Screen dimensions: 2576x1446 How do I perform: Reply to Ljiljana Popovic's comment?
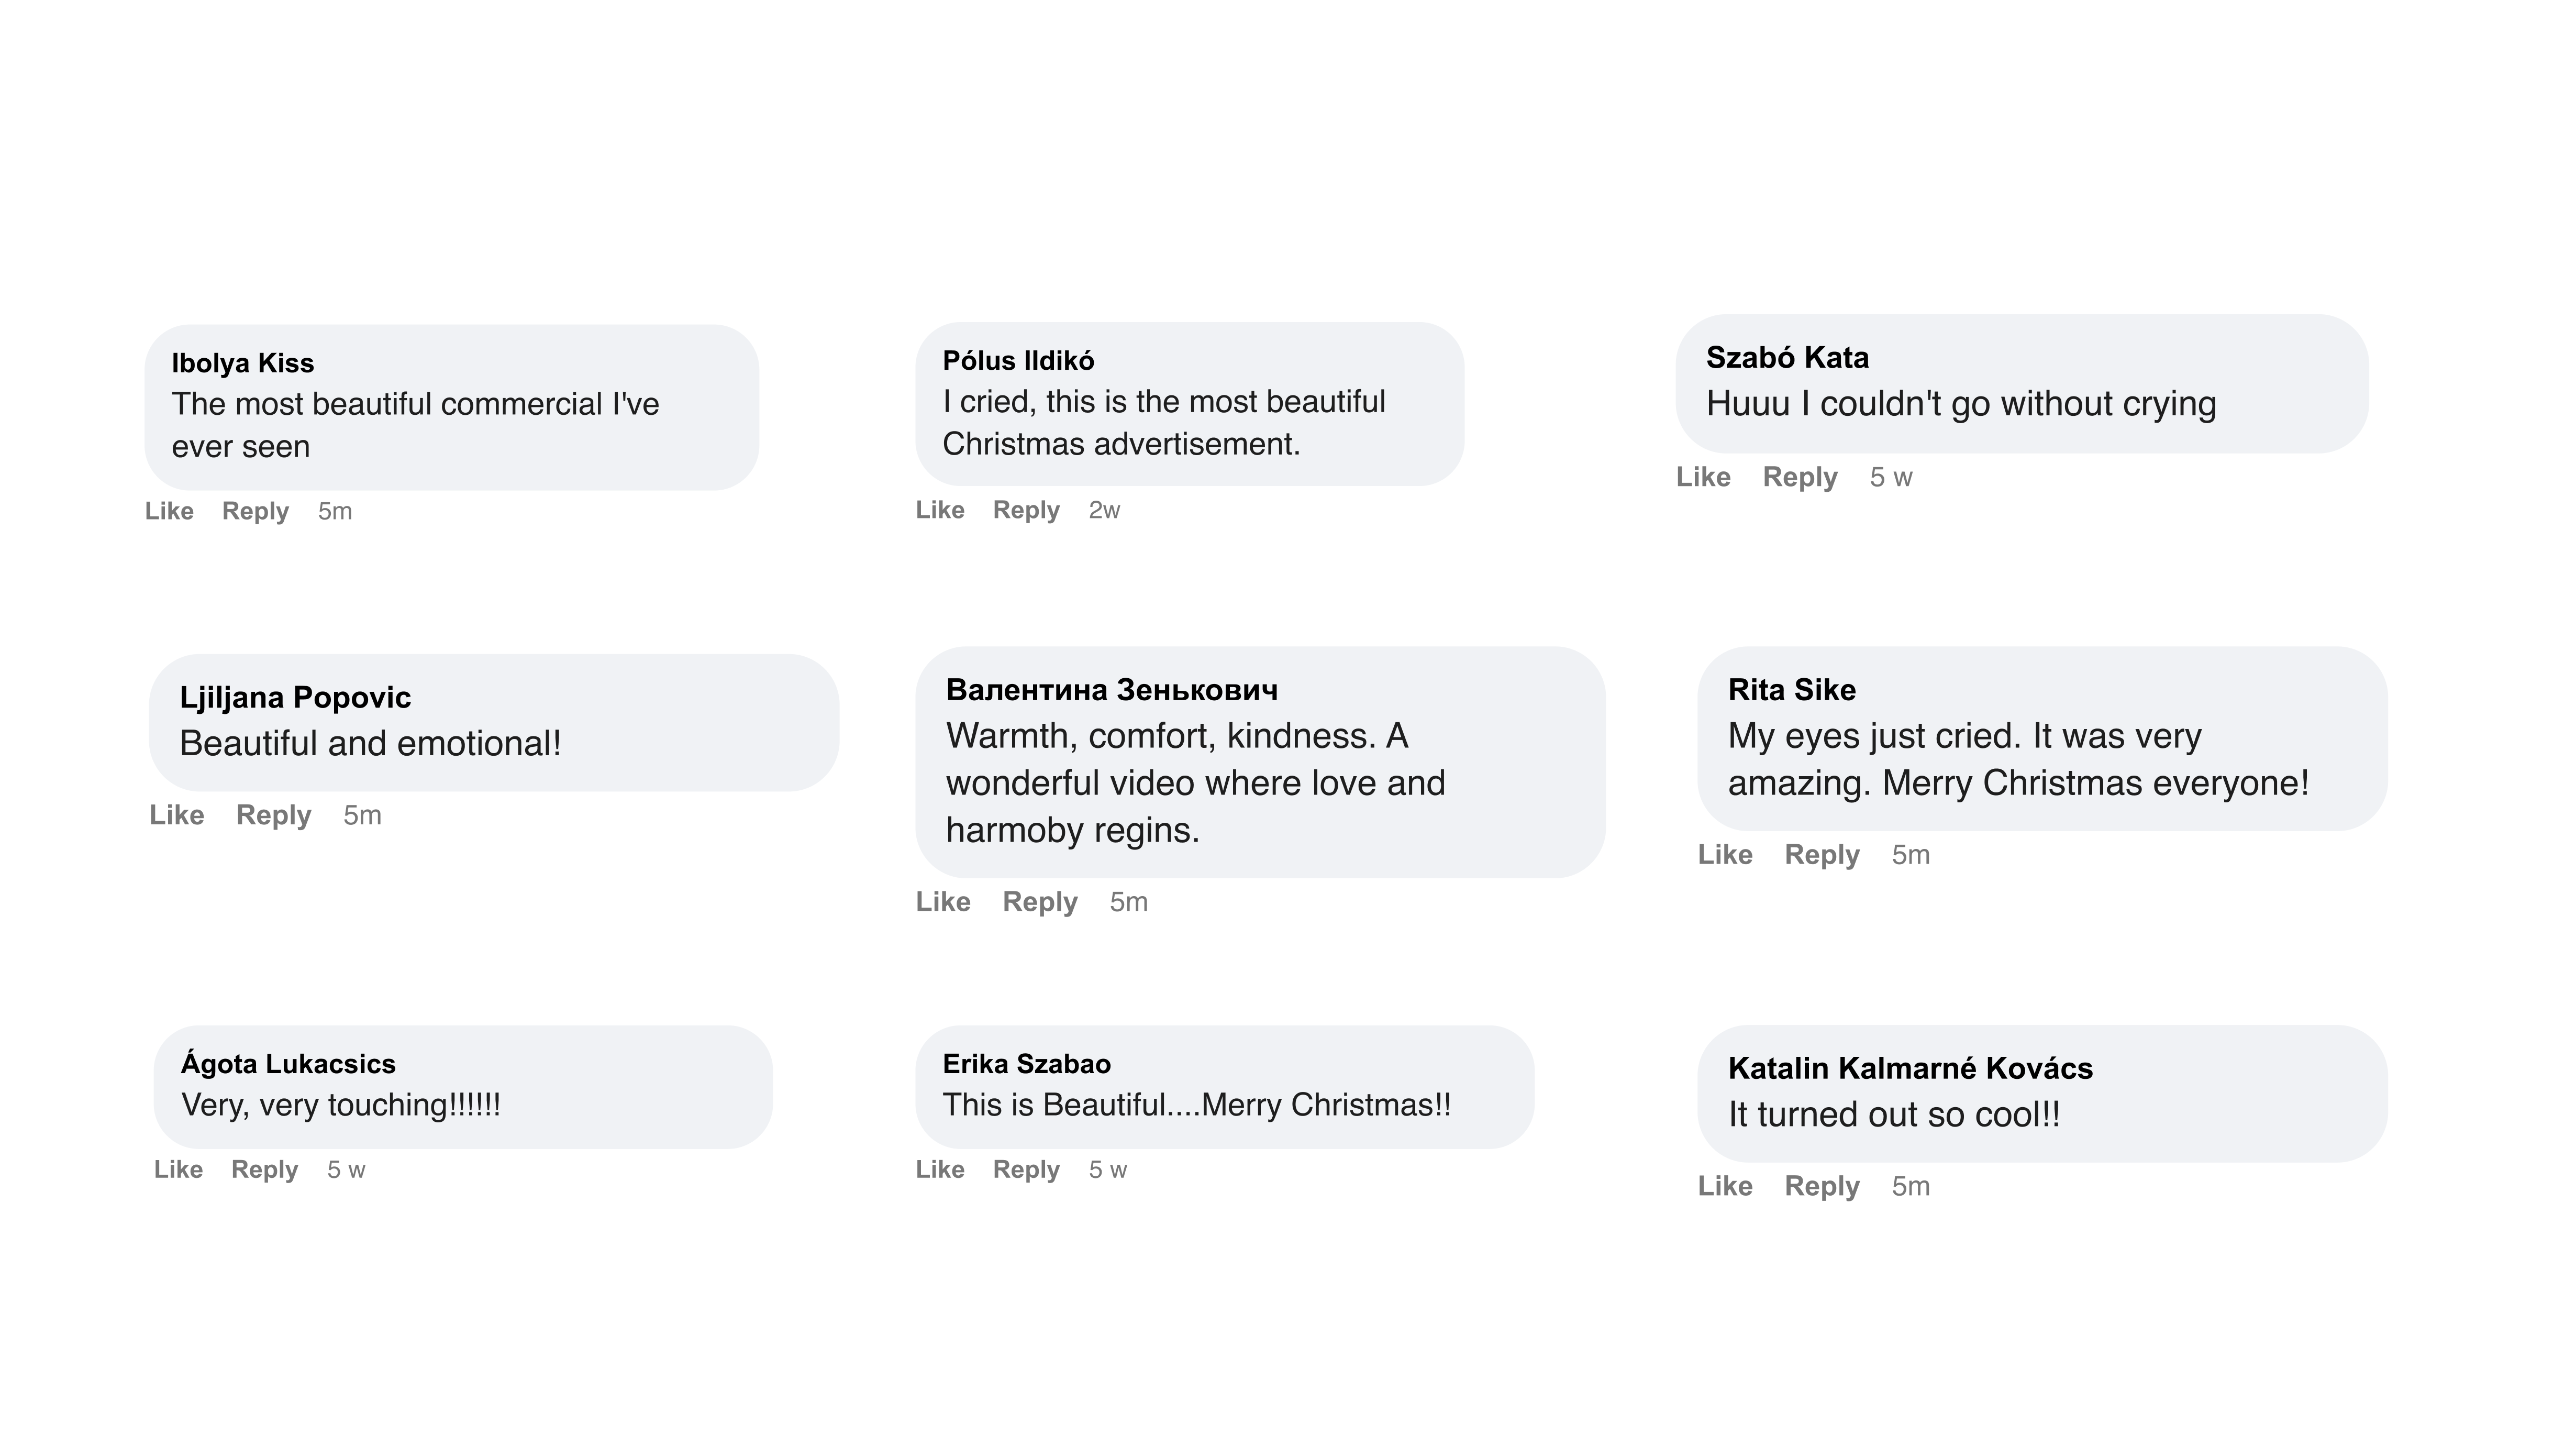point(273,815)
